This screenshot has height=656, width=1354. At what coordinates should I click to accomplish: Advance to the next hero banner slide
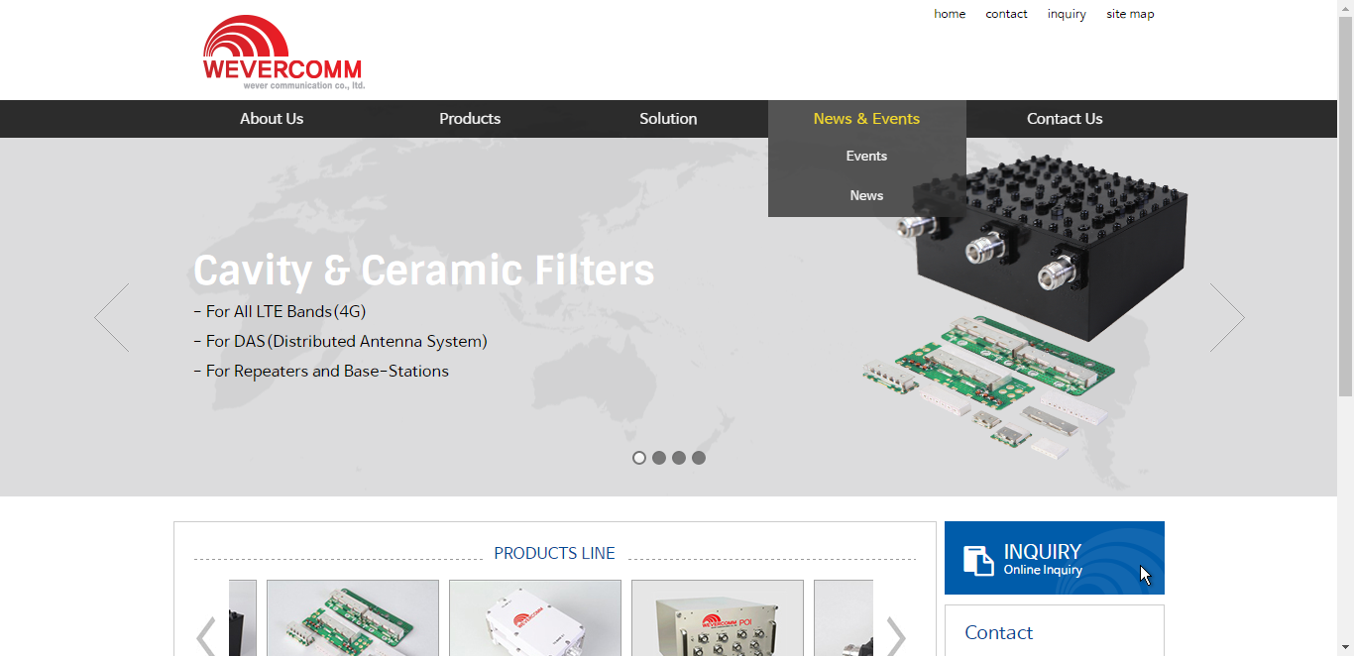click(1226, 317)
